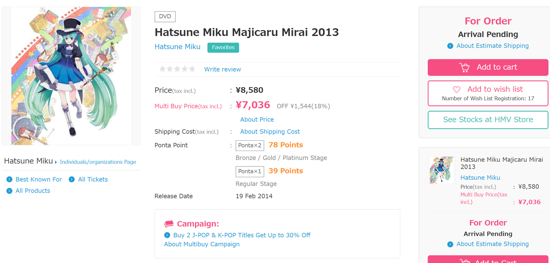550x263 pixels.
Task: Open the Write review link
Action: click(222, 70)
